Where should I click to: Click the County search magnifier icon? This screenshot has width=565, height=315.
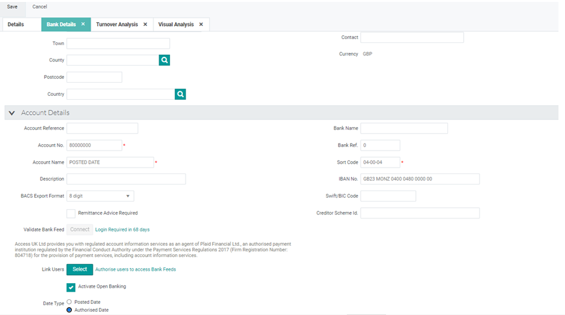165,60
